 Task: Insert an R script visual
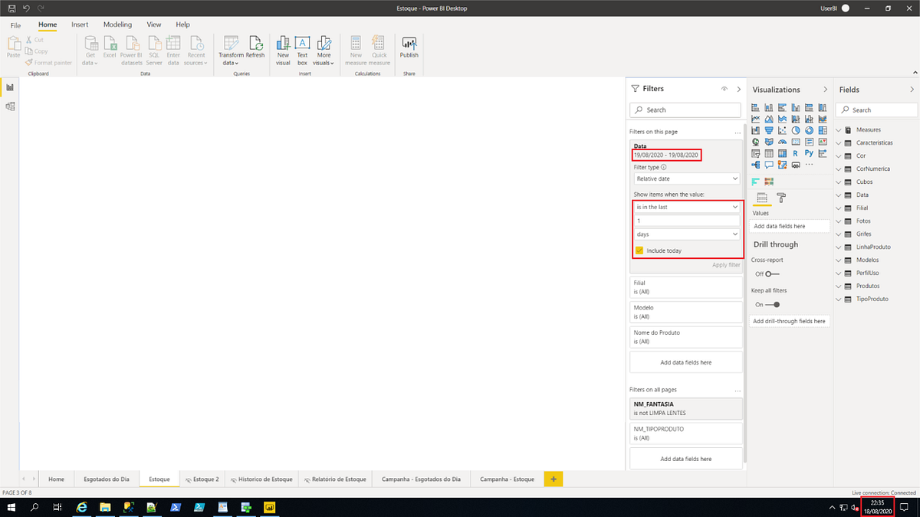(x=795, y=152)
